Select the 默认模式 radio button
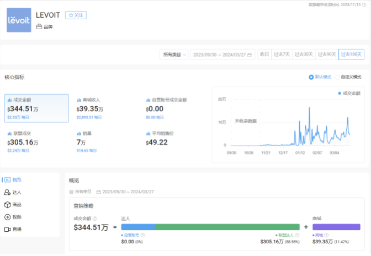The image size is (371, 256). tap(311, 77)
